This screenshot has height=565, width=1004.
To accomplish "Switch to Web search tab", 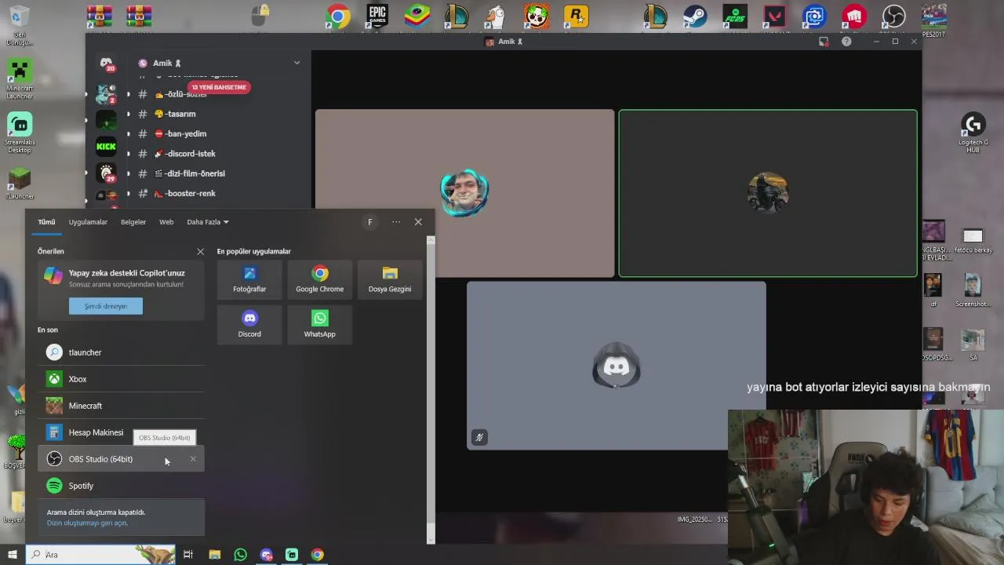I will click(x=166, y=222).
